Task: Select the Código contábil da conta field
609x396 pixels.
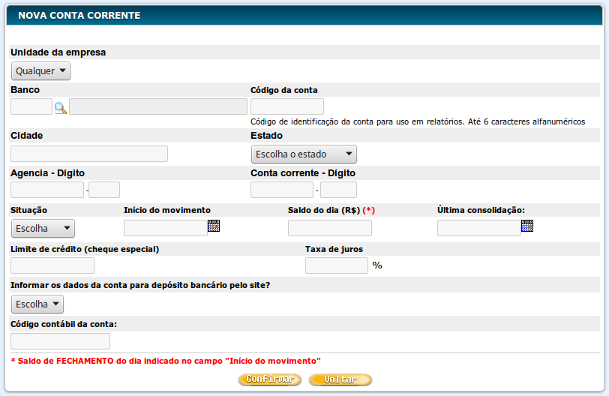Action: click(x=61, y=341)
